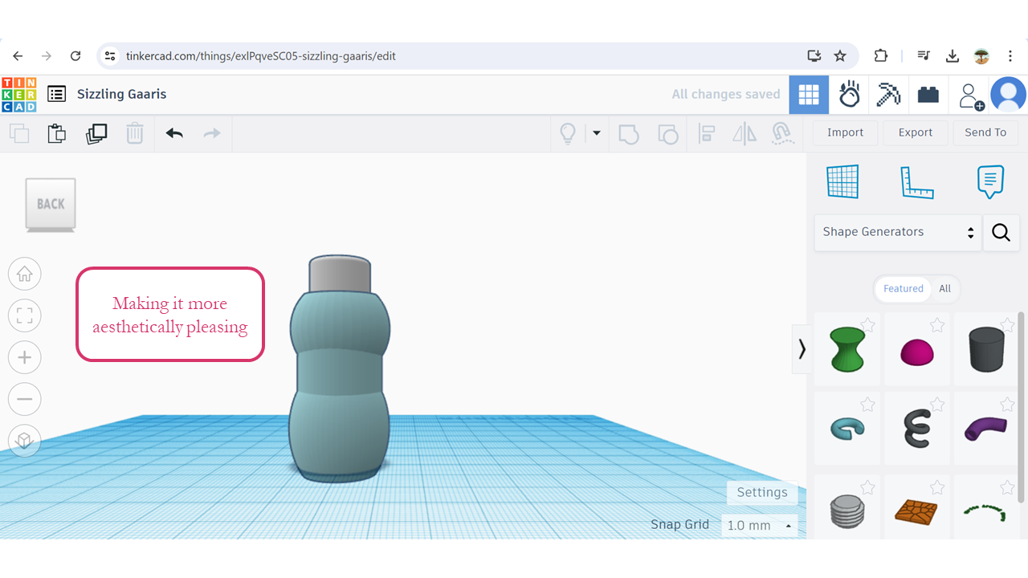Open the lightbulb visibility dropdown arrow
The width and height of the screenshot is (1028, 578).
pyautogui.click(x=597, y=133)
